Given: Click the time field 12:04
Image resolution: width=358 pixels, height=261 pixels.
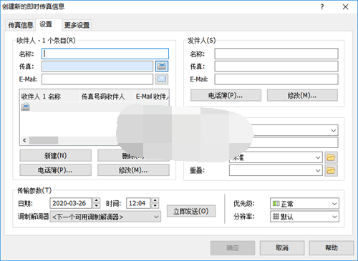Looking at the screenshot, I should (138, 203).
